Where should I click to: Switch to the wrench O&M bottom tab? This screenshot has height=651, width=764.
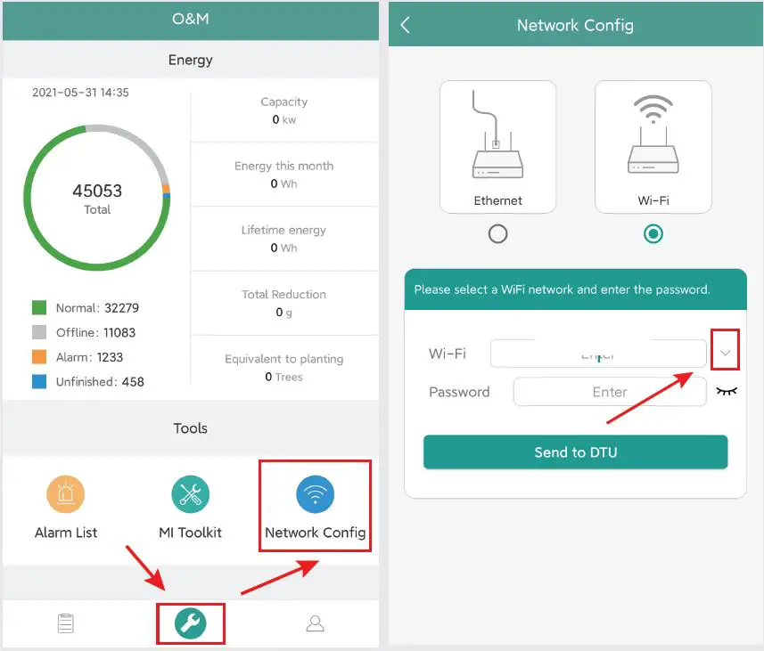tap(191, 623)
